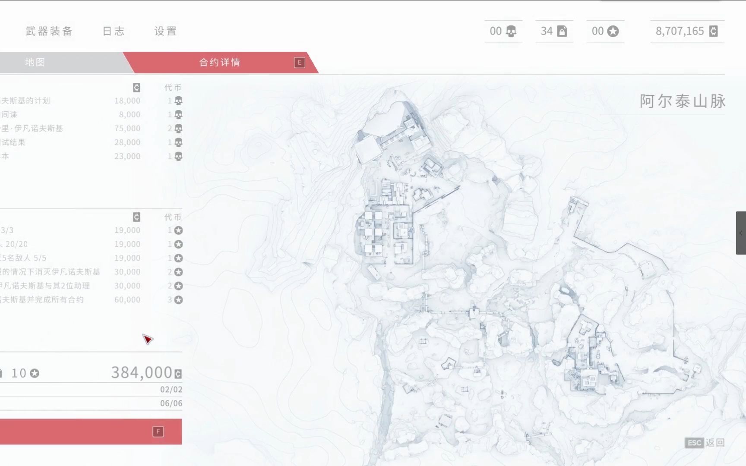Click the star icon in the 消灭伊凡诺夫斯基 row
Image resolution: width=746 pixels, height=466 pixels.
click(178, 272)
